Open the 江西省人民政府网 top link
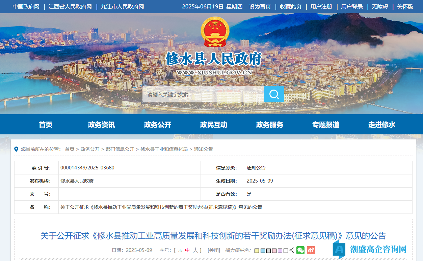 coord(70,6)
